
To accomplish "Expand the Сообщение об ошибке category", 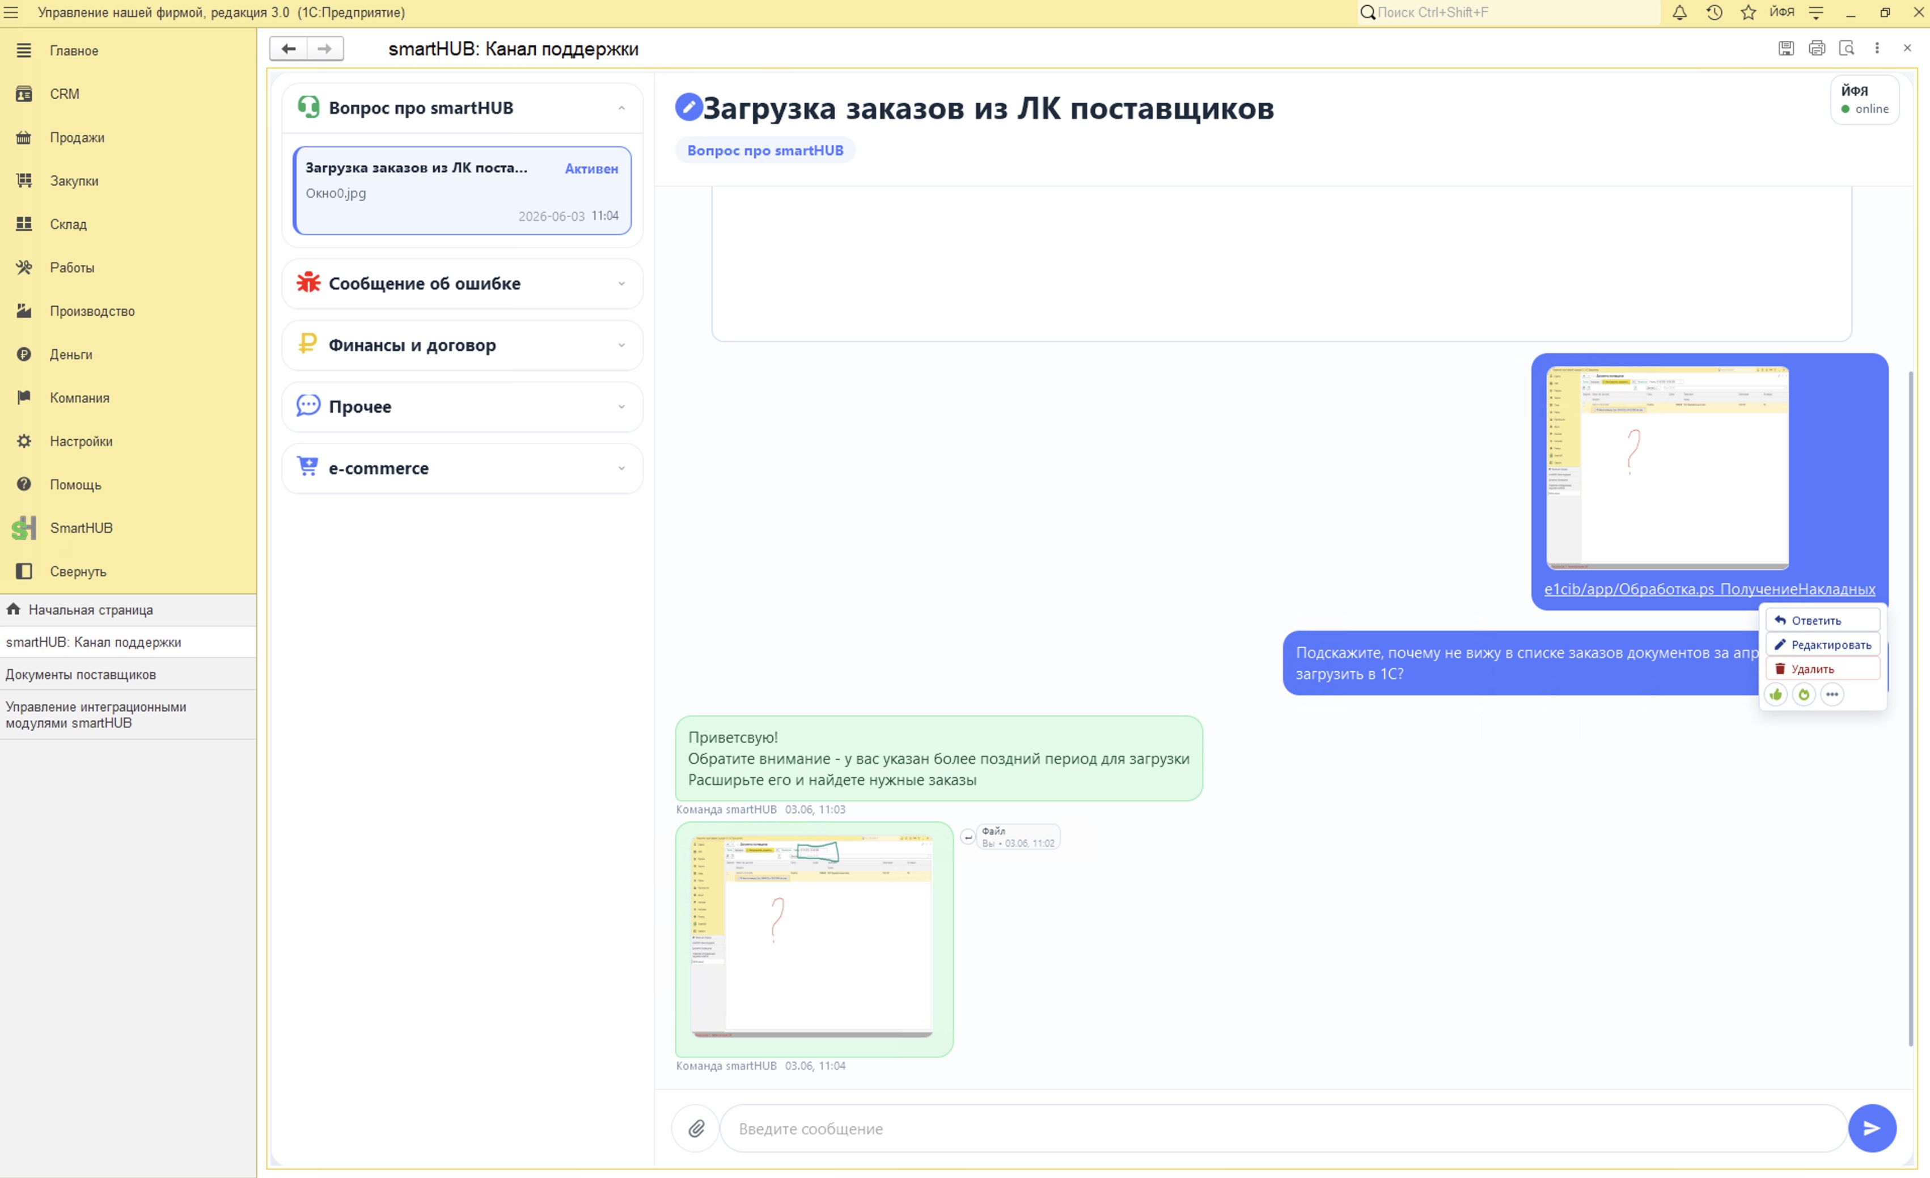I will coord(462,283).
